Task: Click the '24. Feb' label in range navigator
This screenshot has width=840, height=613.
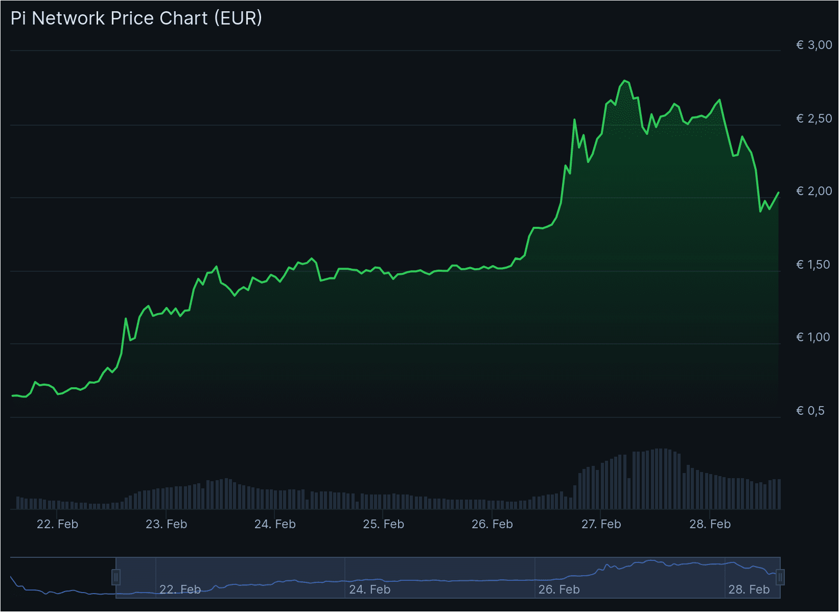Action: click(370, 590)
